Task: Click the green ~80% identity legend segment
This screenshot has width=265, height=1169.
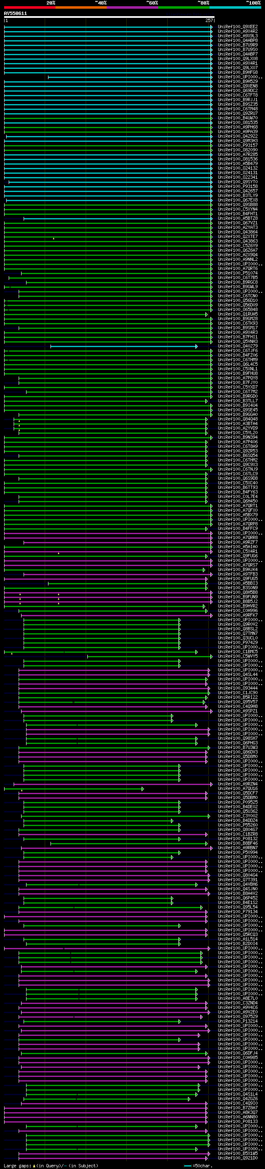Action: pos(184,7)
